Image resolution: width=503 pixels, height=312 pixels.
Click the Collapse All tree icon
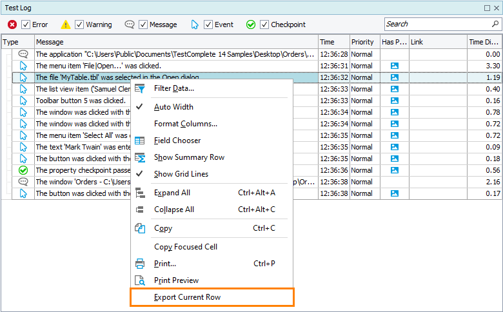pos(140,210)
